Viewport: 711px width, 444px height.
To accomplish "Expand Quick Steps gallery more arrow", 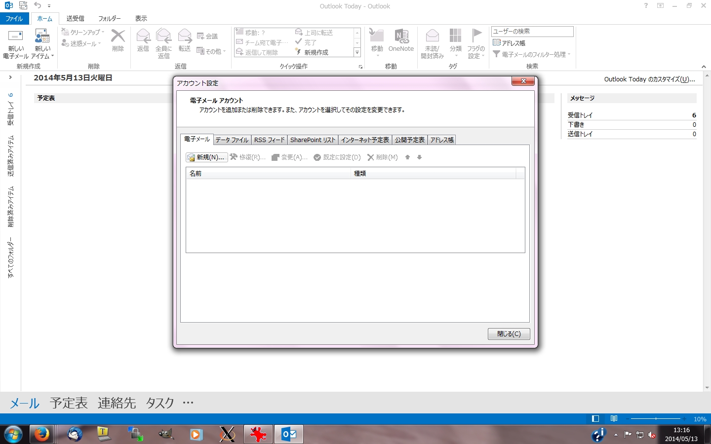I will click(357, 52).
